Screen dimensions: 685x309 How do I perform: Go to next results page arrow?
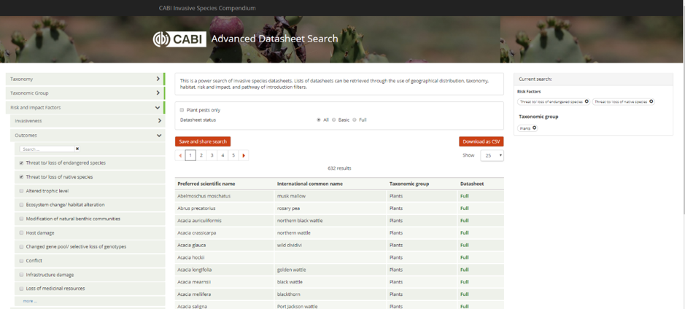(x=244, y=155)
